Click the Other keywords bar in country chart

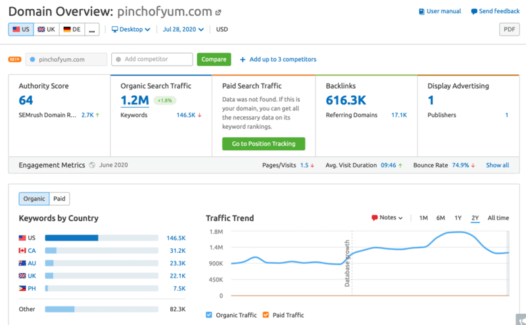(x=102, y=309)
